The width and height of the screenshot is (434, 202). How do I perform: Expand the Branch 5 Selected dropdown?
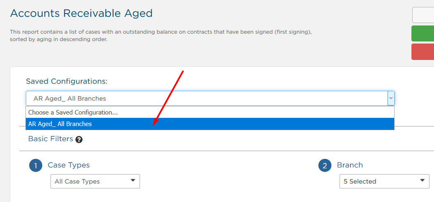pos(384,181)
